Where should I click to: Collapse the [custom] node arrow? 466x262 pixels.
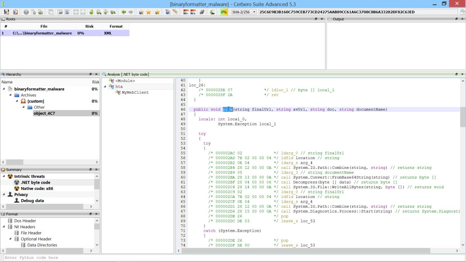17,101
